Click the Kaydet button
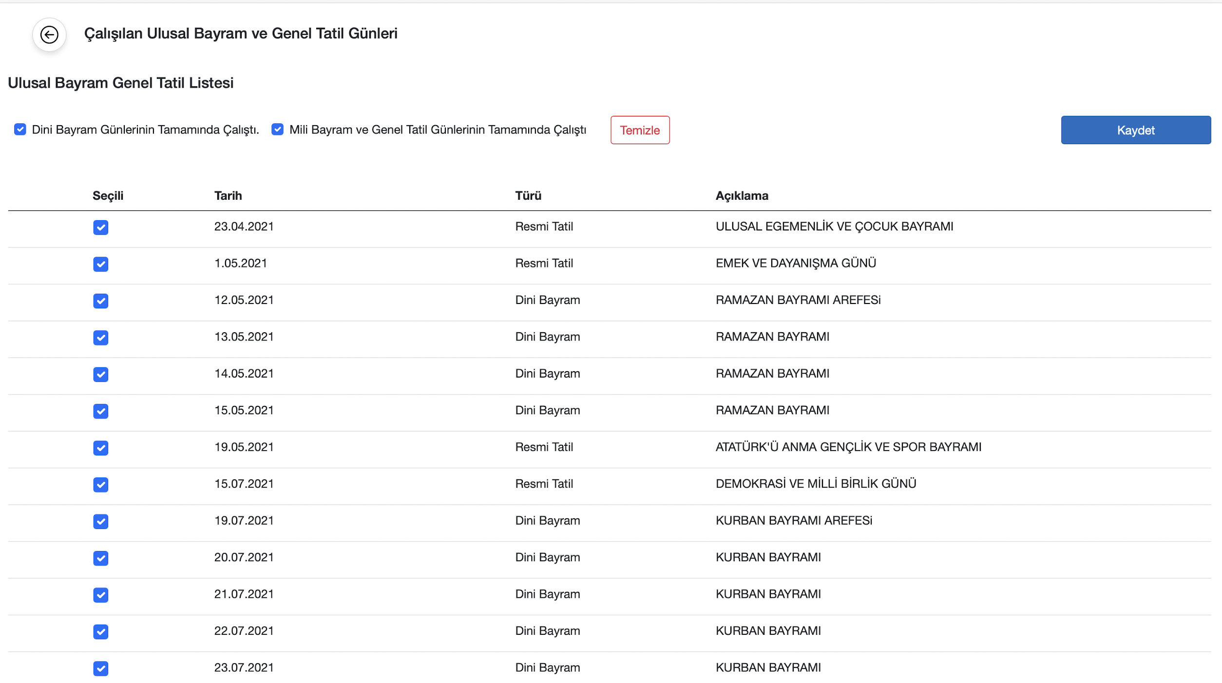The image size is (1222, 683). pyautogui.click(x=1135, y=130)
